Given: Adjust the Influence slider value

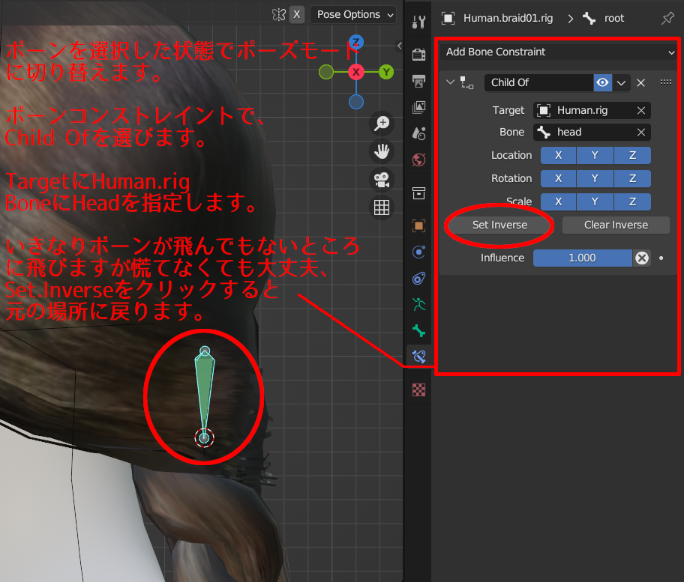Looking at the screenshot, I should [583, 258].
